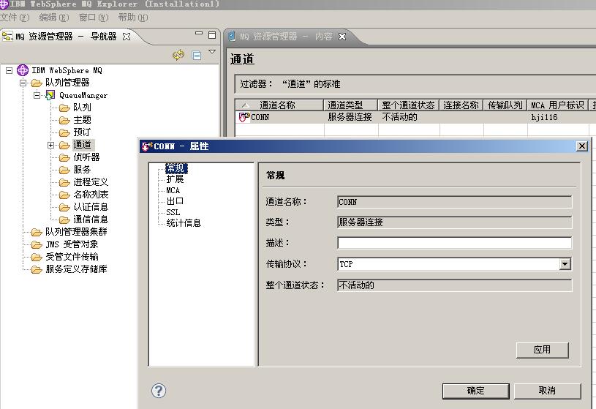Click the 受管文件传输 folder icon
This screenshot has height=409, width=596.
(37, 258)
